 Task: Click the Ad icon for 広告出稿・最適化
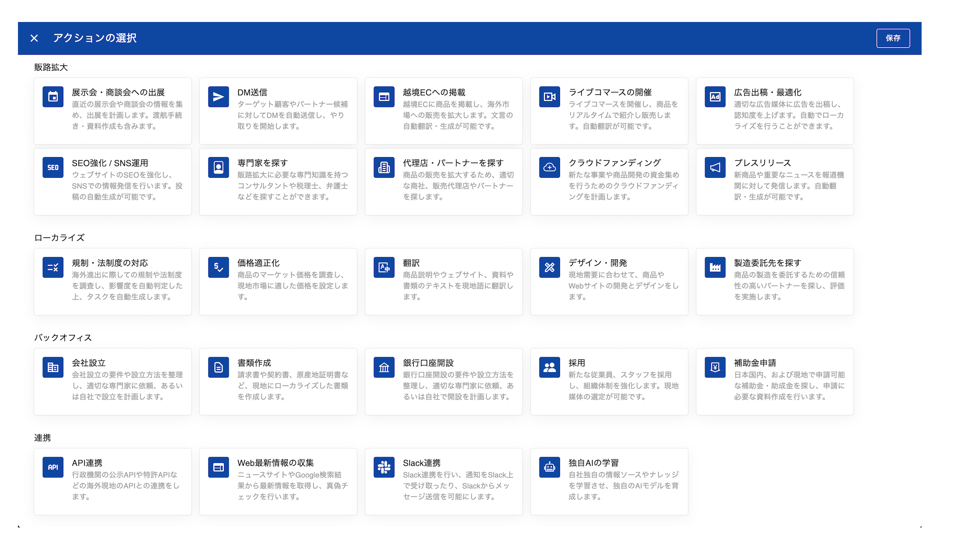715,97
